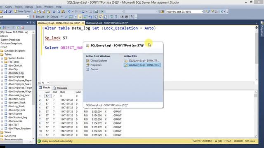Open the Window menu
264x148 pixels.
point(49,7)
